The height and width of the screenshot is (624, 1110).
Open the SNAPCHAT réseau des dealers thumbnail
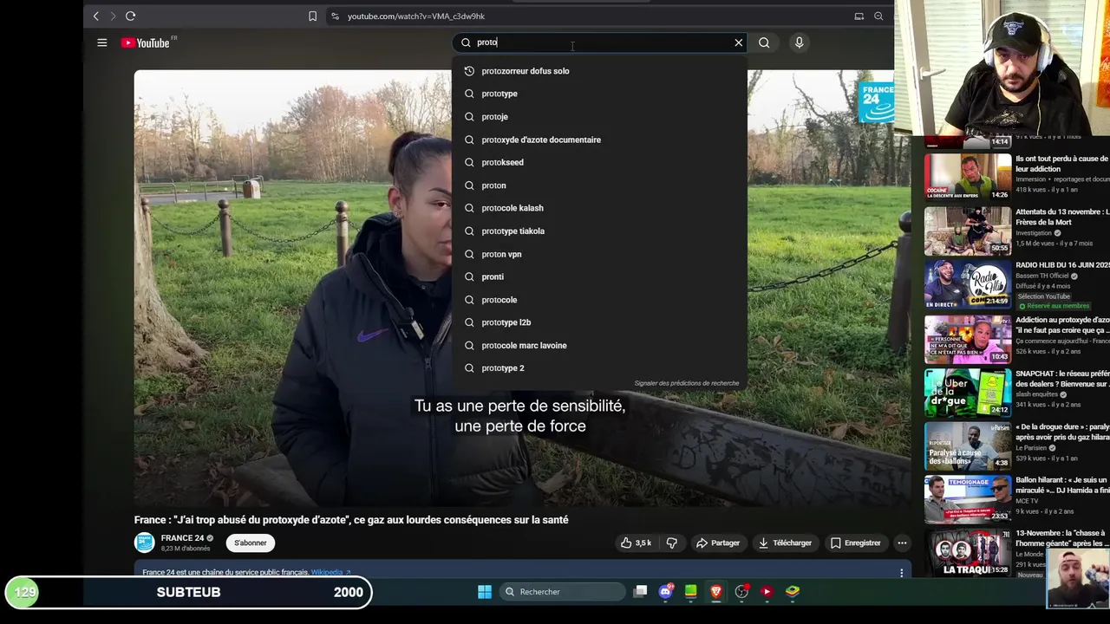[968, 392]
